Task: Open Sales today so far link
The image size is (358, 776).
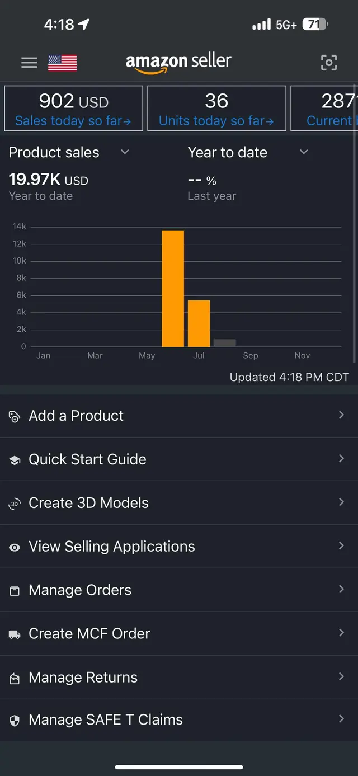Action: [x=73, y=121]
